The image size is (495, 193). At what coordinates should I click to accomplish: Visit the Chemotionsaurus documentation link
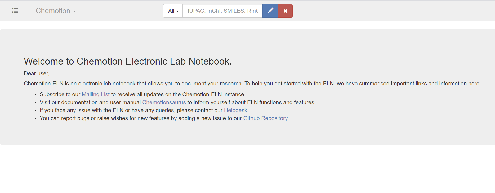click(164, 102)
